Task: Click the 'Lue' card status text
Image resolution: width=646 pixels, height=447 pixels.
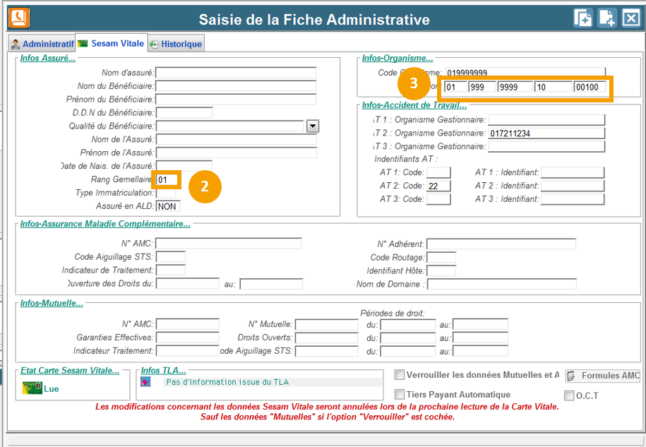Action: [x=52, y=388]
